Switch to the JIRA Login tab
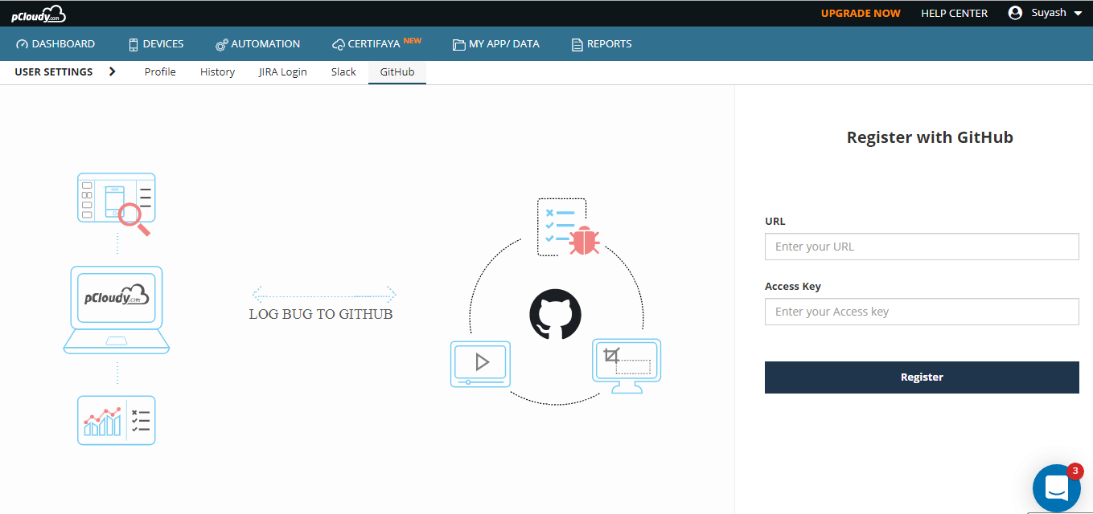The image size is (1093, 514). click(x=283, y=72)
